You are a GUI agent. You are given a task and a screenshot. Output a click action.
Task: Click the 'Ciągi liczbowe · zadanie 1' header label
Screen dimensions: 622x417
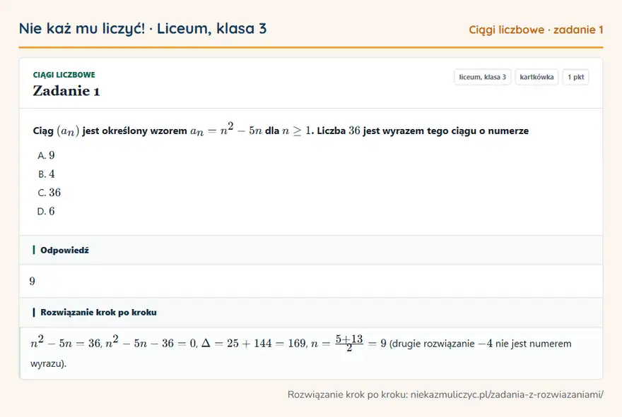tap(536, 30)
